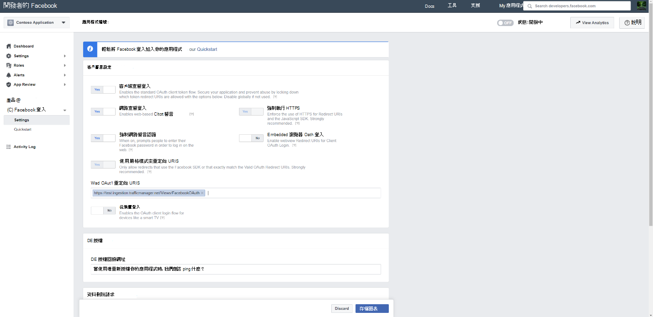Disable the 網路宣誓登入 Yes switch
The image size is (653, 317).
tap(103, 111)
